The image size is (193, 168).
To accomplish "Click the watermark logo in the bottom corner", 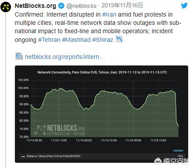I will pos(172,161).
